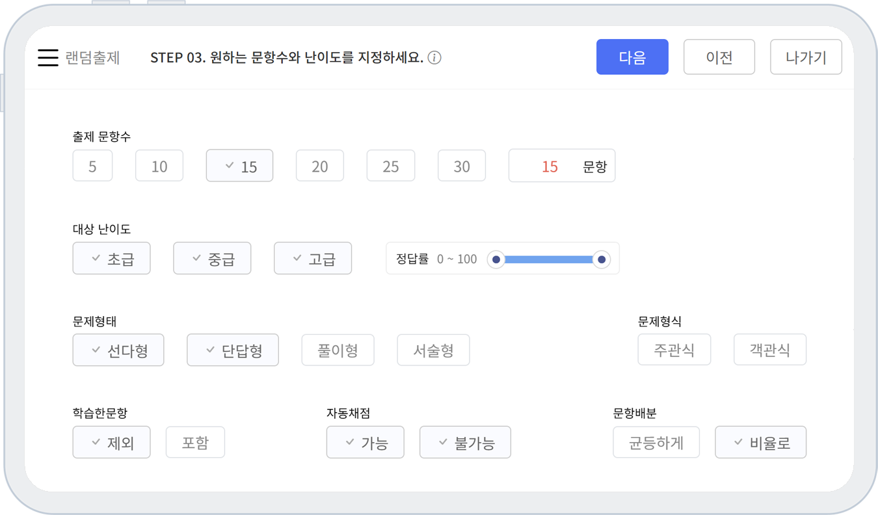
Task: Choose 20 questions option
Action: (319, 166)
